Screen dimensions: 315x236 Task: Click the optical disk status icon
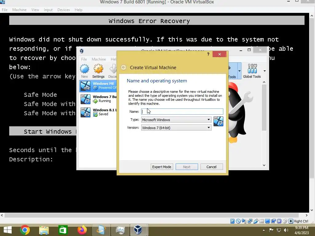point(238,221)
